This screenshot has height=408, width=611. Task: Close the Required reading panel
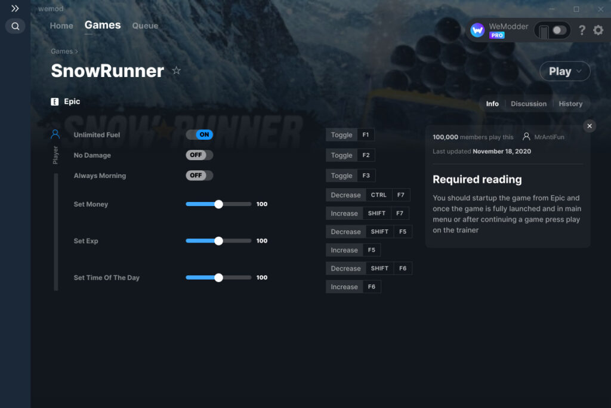pos(589,125)
